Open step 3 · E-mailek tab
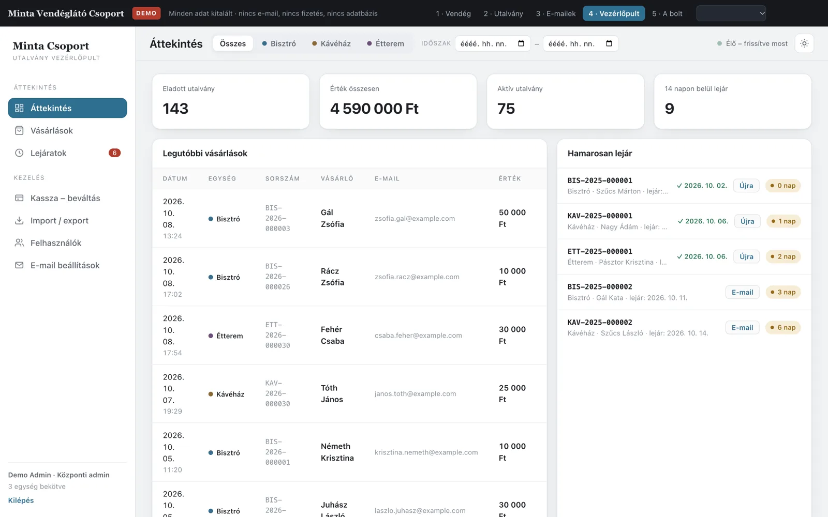 click(556, 13)
